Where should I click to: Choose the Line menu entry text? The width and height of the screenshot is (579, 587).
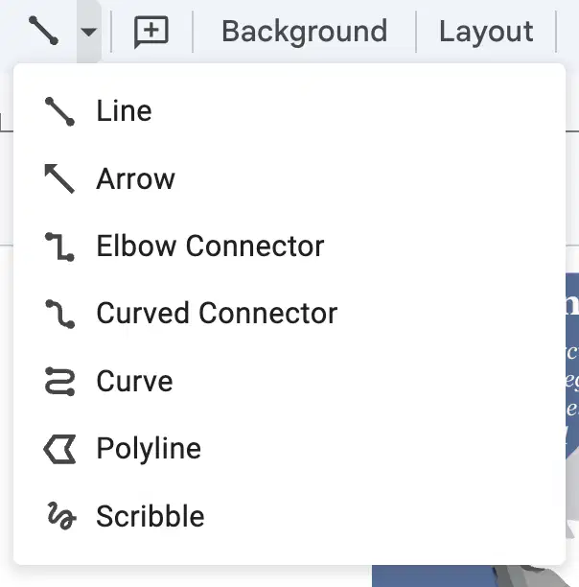click(x=125, y=111)
